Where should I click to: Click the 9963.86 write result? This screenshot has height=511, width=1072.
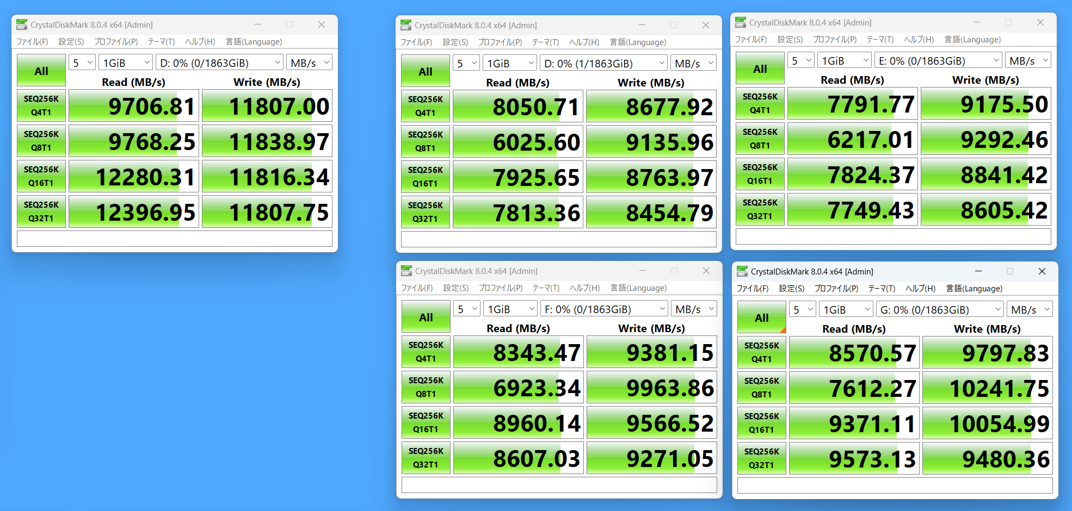652,387
